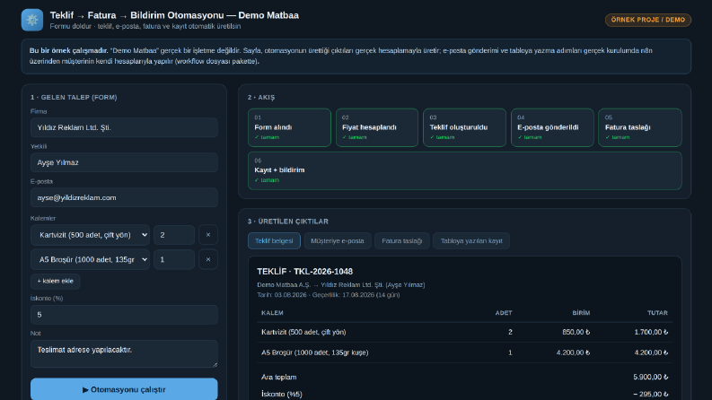Screen dimensions: 712x400
Task: Switch to the Müşteriye e-posta tab
Action: click(x=338, y=241)
